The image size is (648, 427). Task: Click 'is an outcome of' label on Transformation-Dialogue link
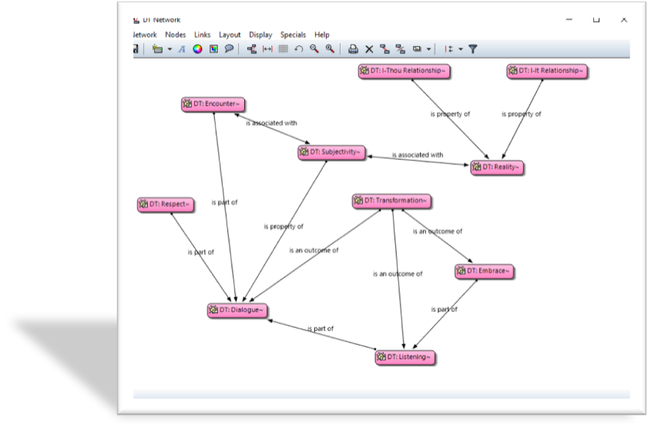coord(314,250)
